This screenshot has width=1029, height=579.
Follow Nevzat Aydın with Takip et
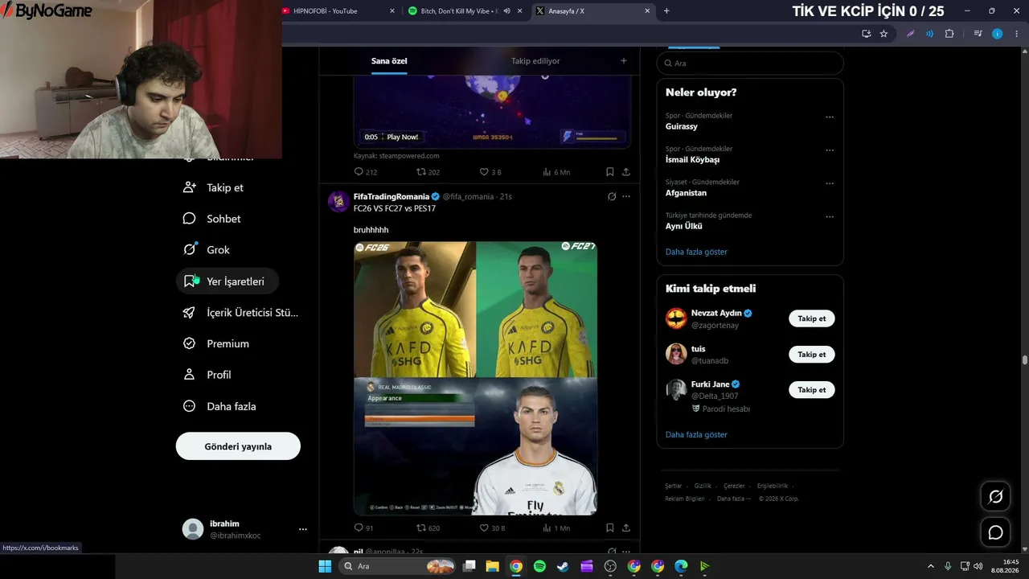pyautogui.click(x=812, y=318)
